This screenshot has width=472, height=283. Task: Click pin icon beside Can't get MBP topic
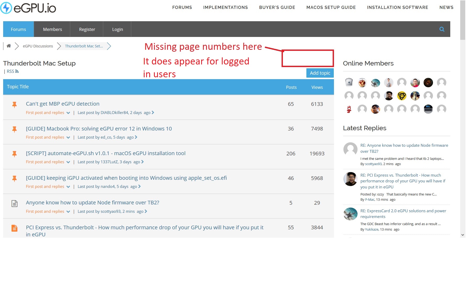[14, 105]
